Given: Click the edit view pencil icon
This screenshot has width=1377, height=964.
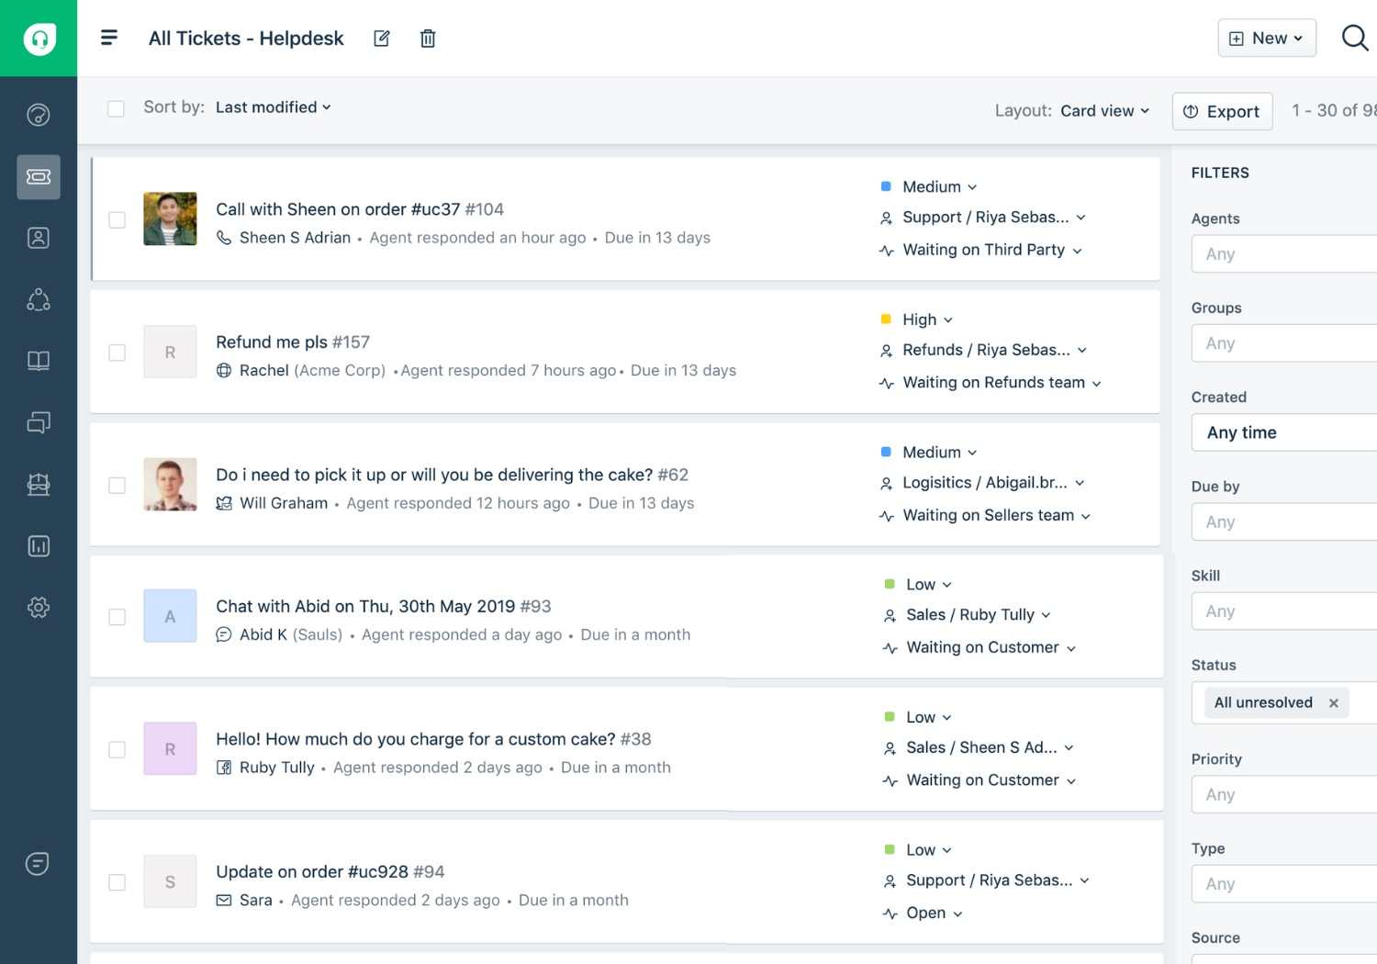Looking at the screenshot, I should 382,39.
